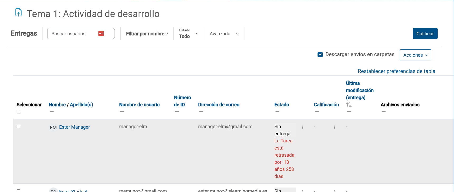Expand the Avanzada filter options
The height and width of the screenshot is (192, 454).
(x=224, y=34)
